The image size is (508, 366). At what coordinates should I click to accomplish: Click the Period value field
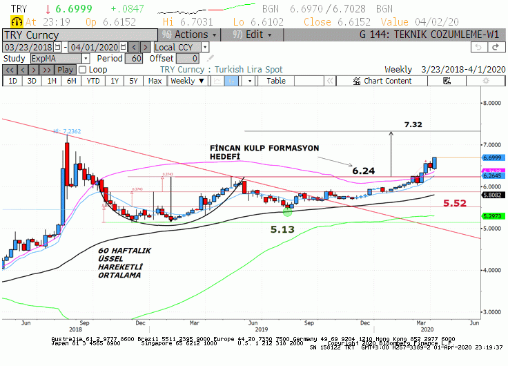click(134, 59)
